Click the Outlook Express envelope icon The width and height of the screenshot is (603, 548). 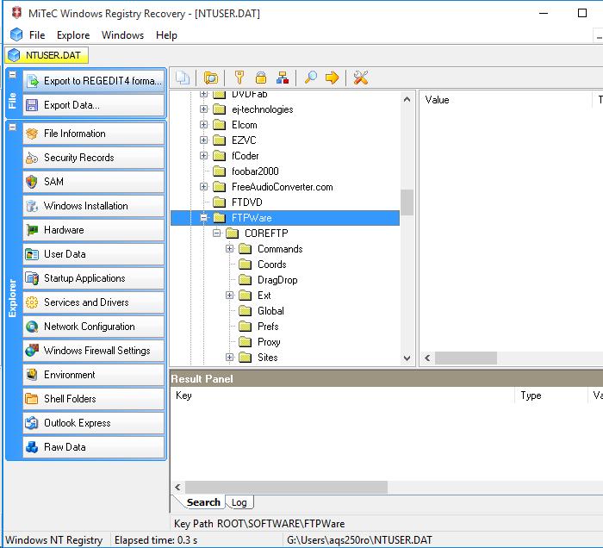point(32,423)
